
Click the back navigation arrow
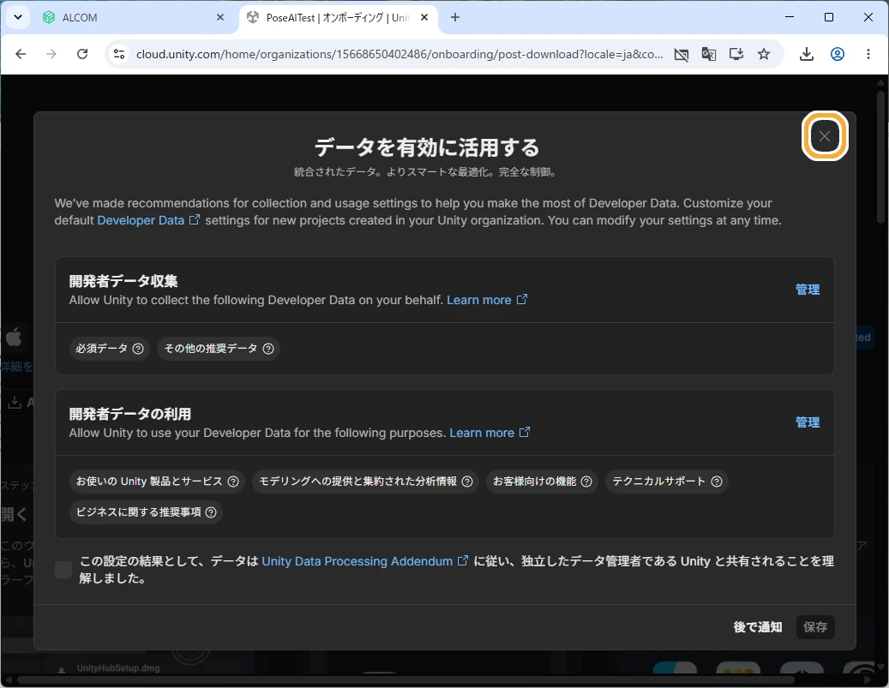click(x=21, y=54)
